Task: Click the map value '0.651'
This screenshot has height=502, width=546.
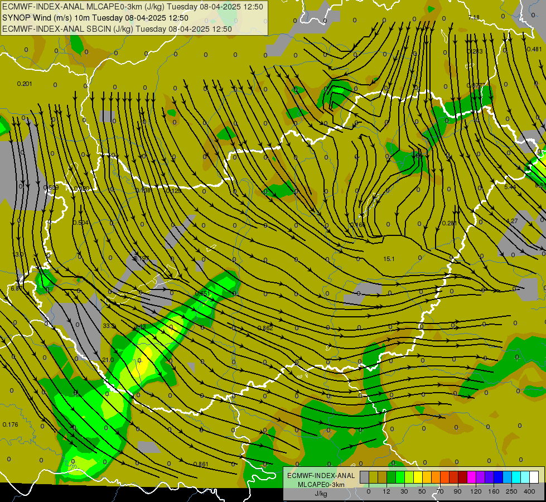Action: coord(202,293)
